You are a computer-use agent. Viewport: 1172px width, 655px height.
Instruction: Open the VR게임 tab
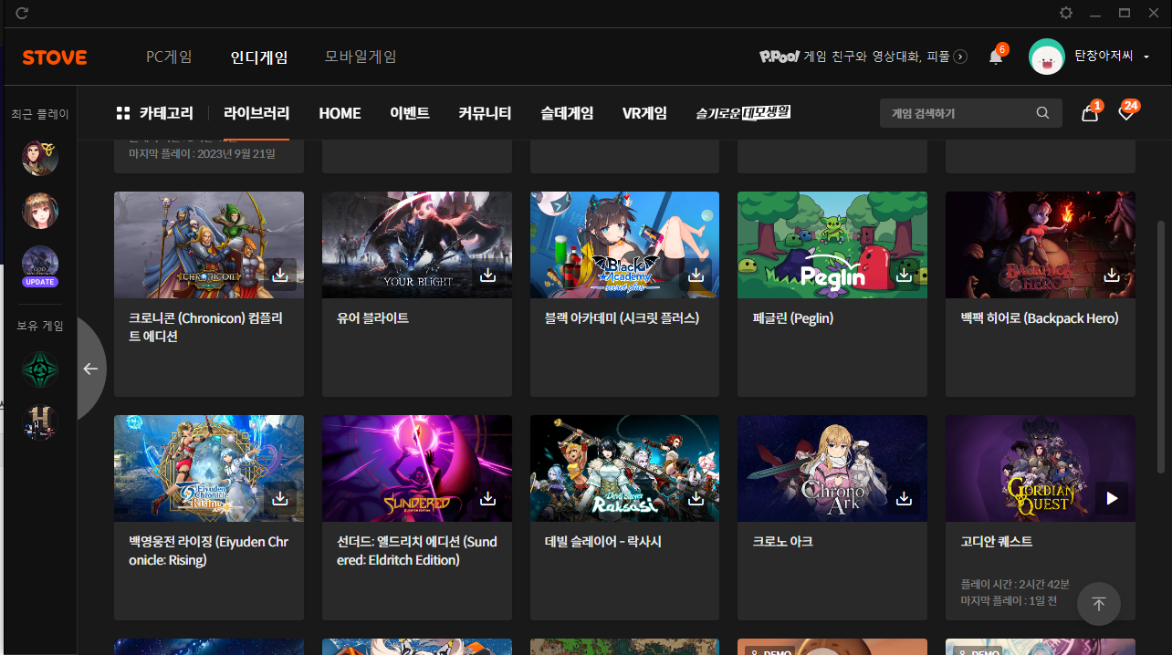point(644,113)
